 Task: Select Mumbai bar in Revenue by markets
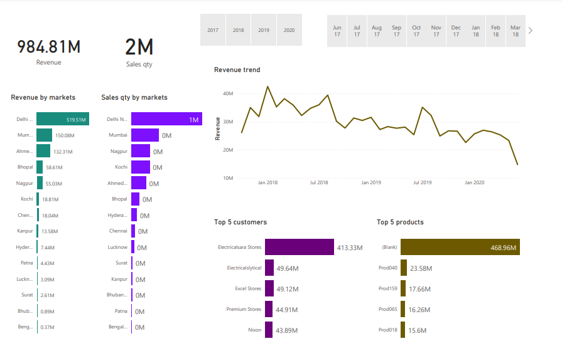(44, 135)
